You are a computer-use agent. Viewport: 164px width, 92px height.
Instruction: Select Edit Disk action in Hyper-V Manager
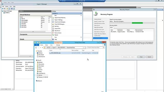pos(57,26)
